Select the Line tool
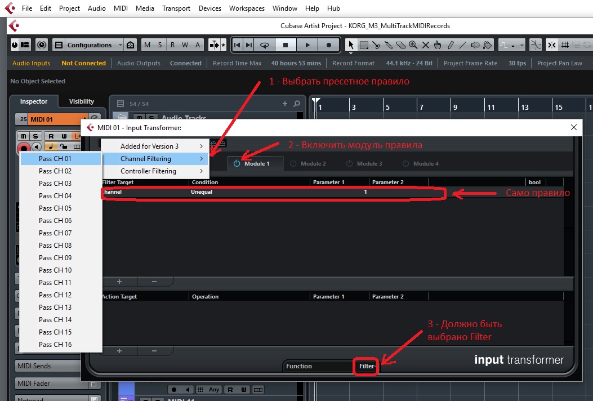The height and width of the screenshot is (401, 593). pyautogui.click(x=462, y=45)
